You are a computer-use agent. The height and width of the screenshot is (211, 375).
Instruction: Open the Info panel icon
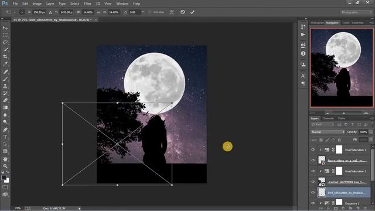pyautogui.click(x=303, y=53)
